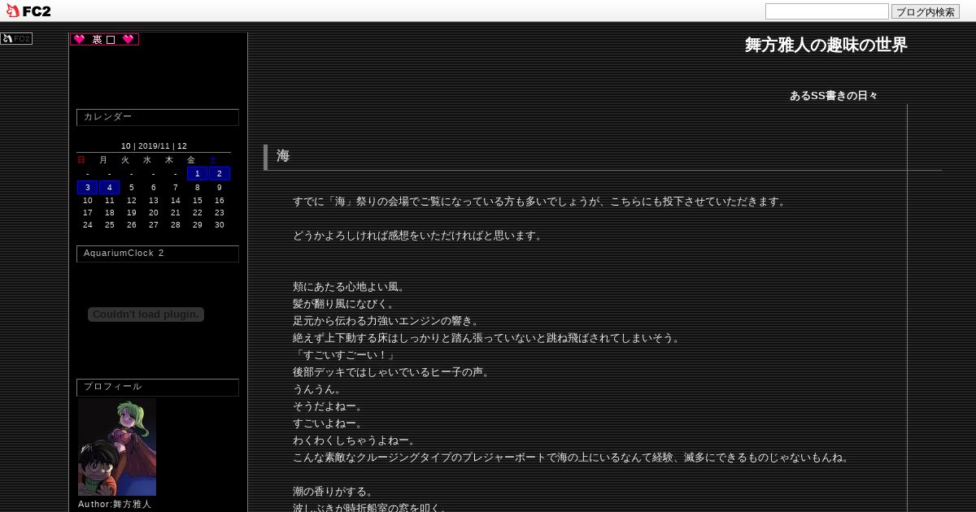
Task: Click the line うんうん。
Action: point(318,389)
